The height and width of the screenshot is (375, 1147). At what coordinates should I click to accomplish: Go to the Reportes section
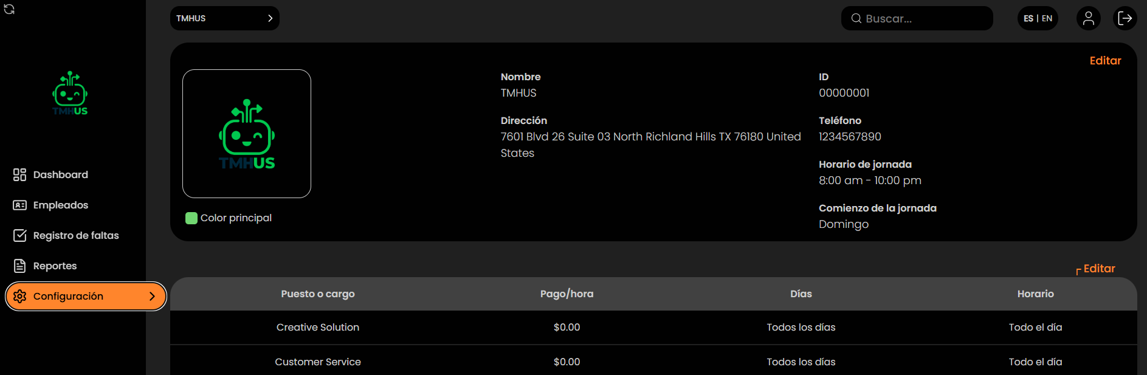click(55, 266)
